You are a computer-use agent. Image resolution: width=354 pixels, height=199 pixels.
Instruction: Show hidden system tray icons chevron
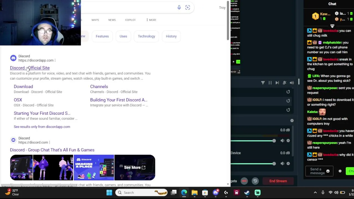pyautogui.click(x=315, y=193)
